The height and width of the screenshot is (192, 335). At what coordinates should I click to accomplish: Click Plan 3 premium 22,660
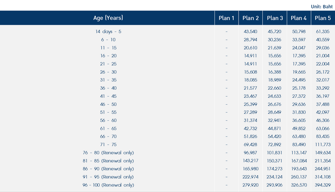click(x=275, y=88)
